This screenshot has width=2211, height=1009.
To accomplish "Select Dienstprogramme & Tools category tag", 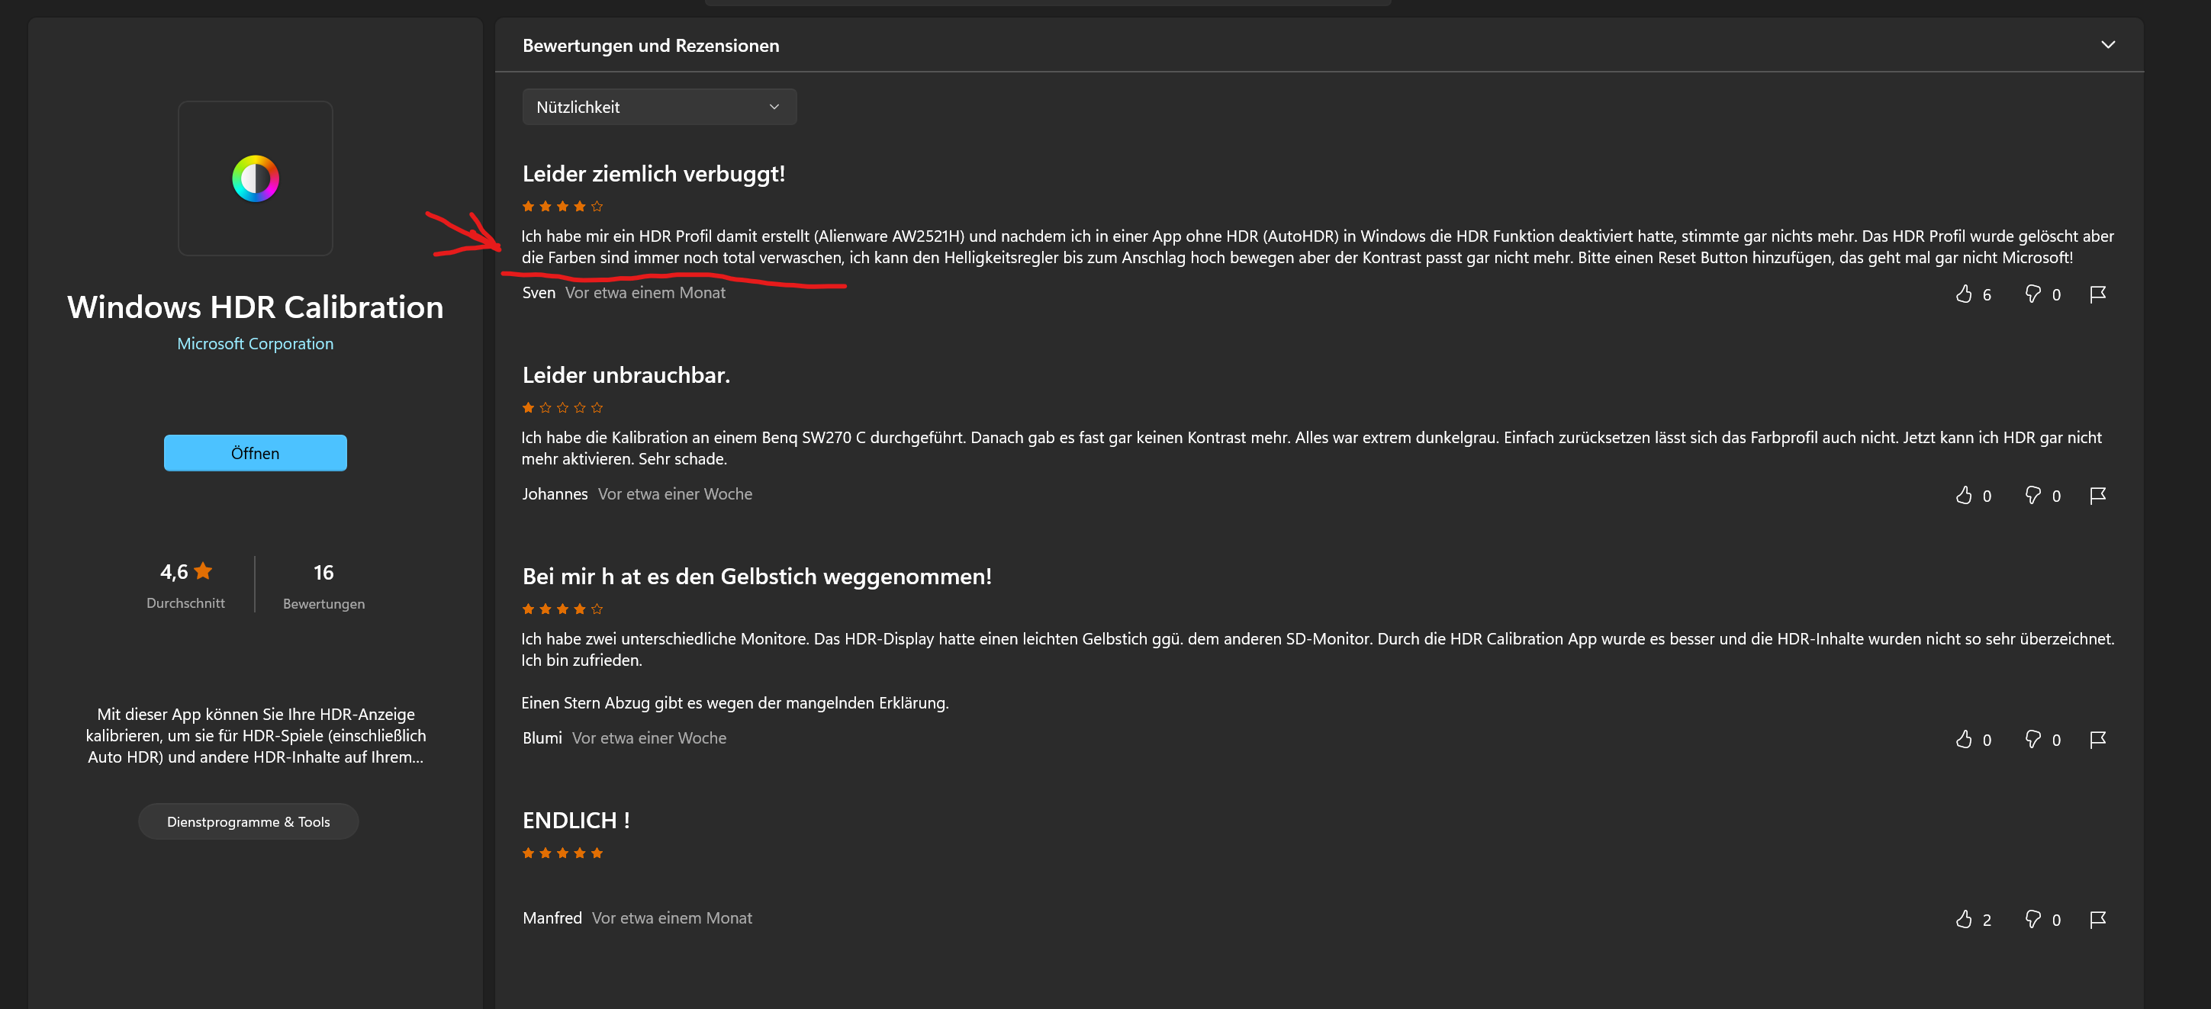I will point(248,821).
